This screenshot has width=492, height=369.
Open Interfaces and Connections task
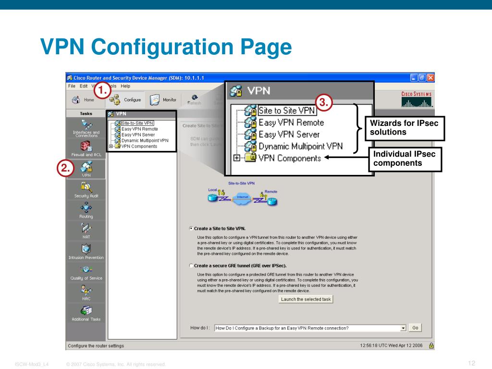click(86, 129)
